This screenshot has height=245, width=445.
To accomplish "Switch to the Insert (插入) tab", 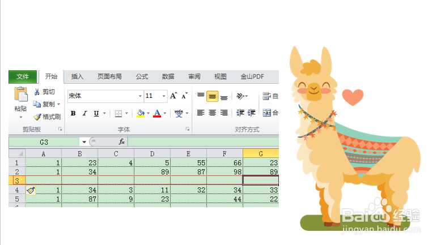I will [x=77, y=76].
